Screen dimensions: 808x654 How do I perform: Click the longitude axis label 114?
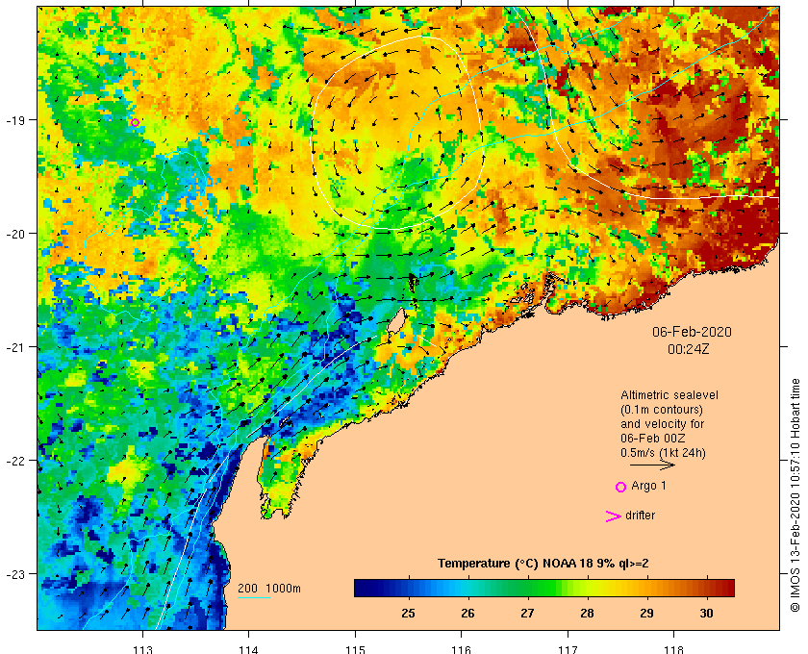pyautogui.click(x=248, y=649)
